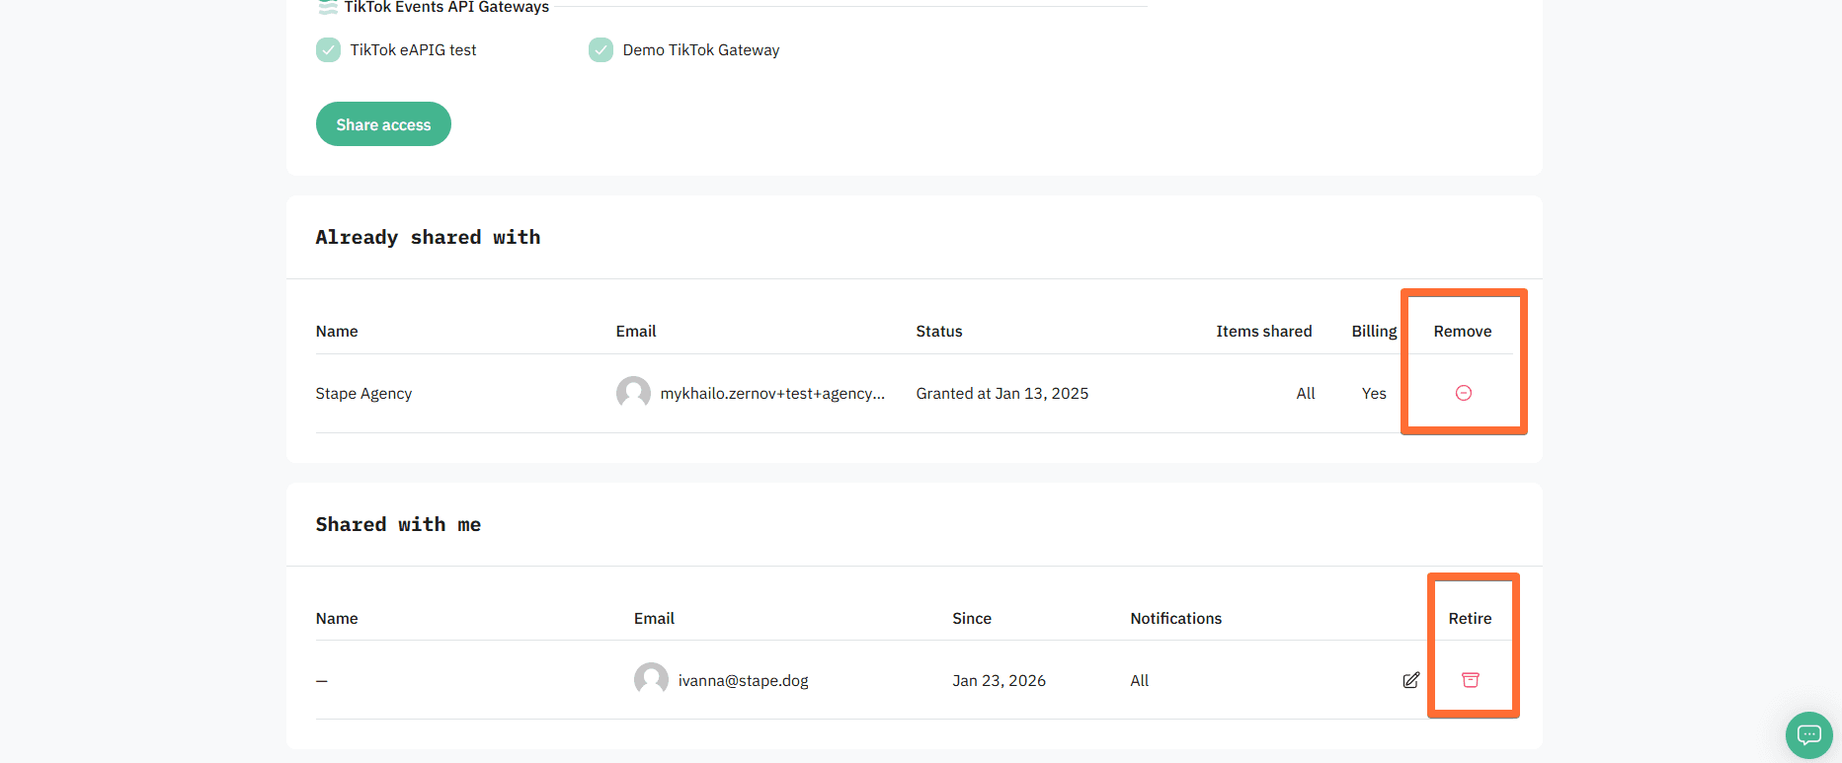Screen dimensions: 1842x763
Task: Click the Billing column header
Action: coord(1374,332)
